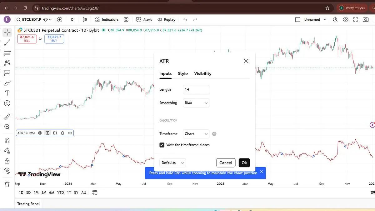
Task: Open the Indicators menu
Action: pos(107,19)
